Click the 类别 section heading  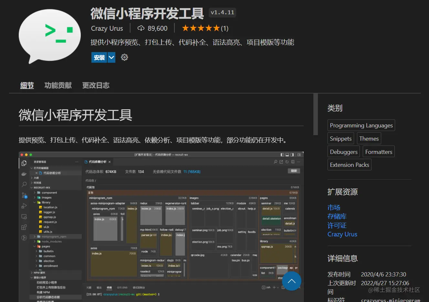[335, 108]
